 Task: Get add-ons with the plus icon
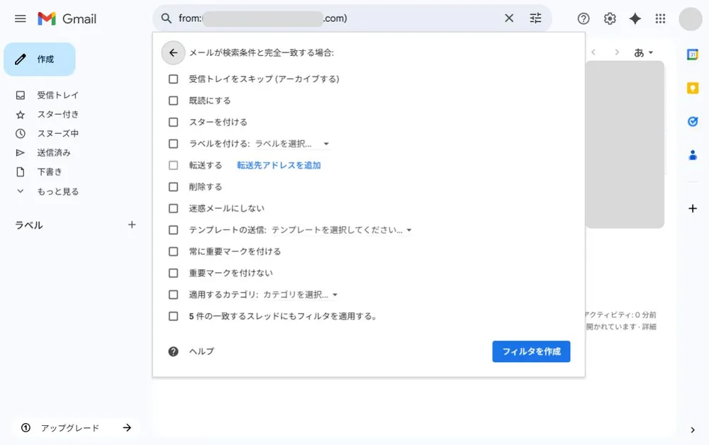(x=692, y=208)
